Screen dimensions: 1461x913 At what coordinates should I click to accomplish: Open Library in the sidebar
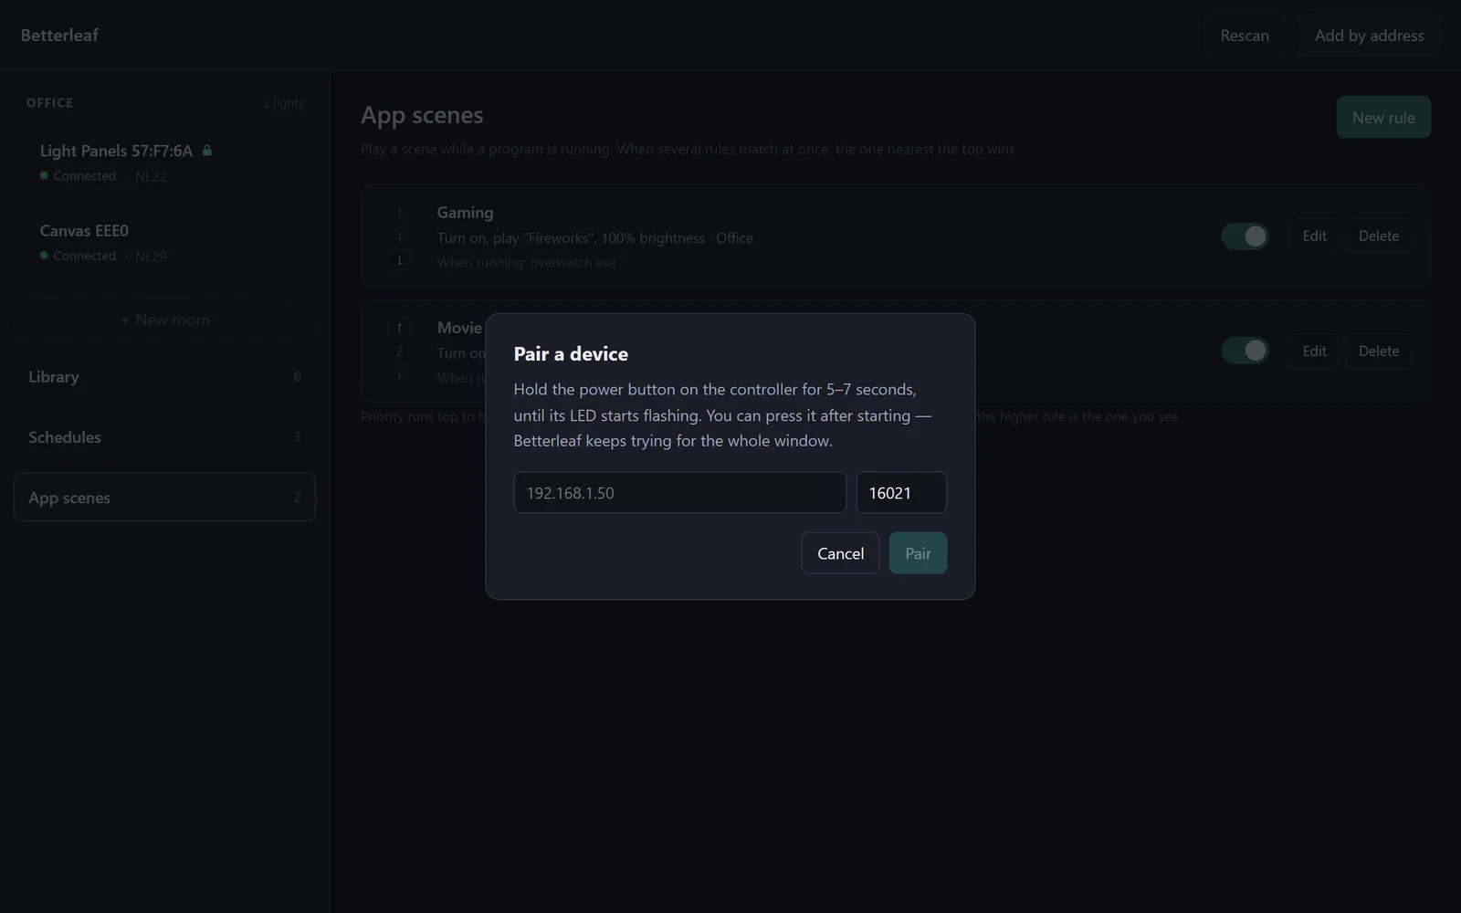pyautogui.click(x=164, y=376)
